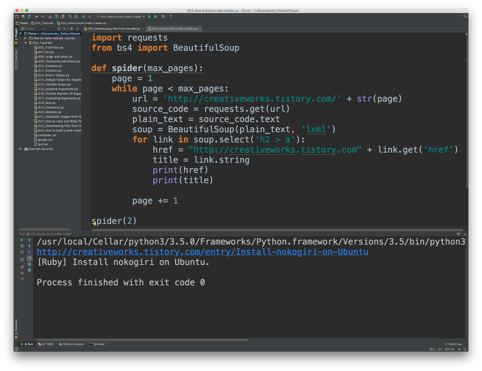482x371 pixels.
Task: Click the Debug bug icon in the main toolbar
Action: [155, 17]
